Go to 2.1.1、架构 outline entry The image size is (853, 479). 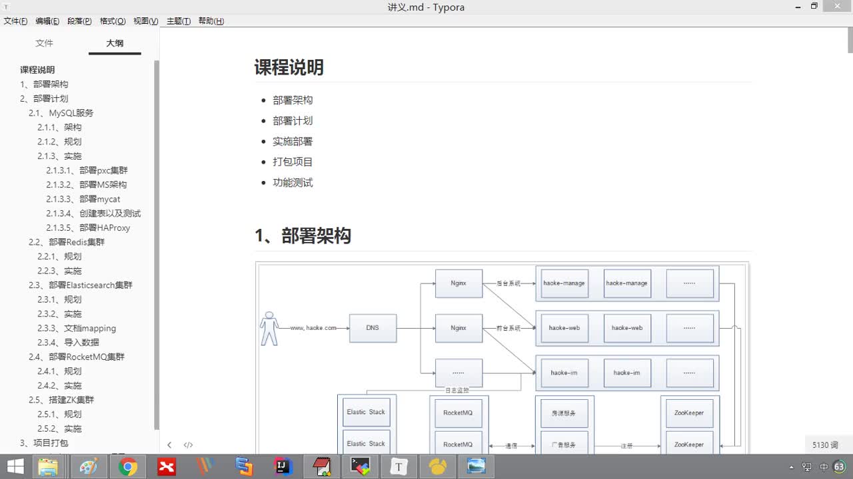point(59,127)
